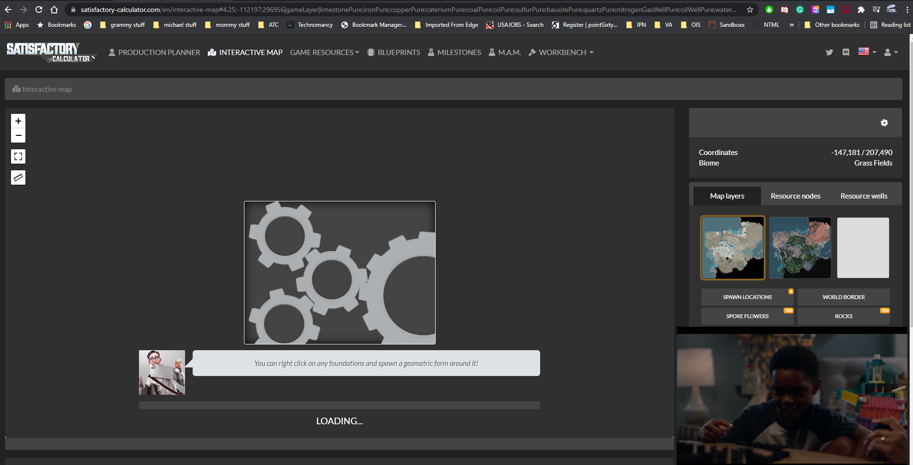Open the media control playlist icon
Viewport: 913px width, 465px height.
coord(876,10)
